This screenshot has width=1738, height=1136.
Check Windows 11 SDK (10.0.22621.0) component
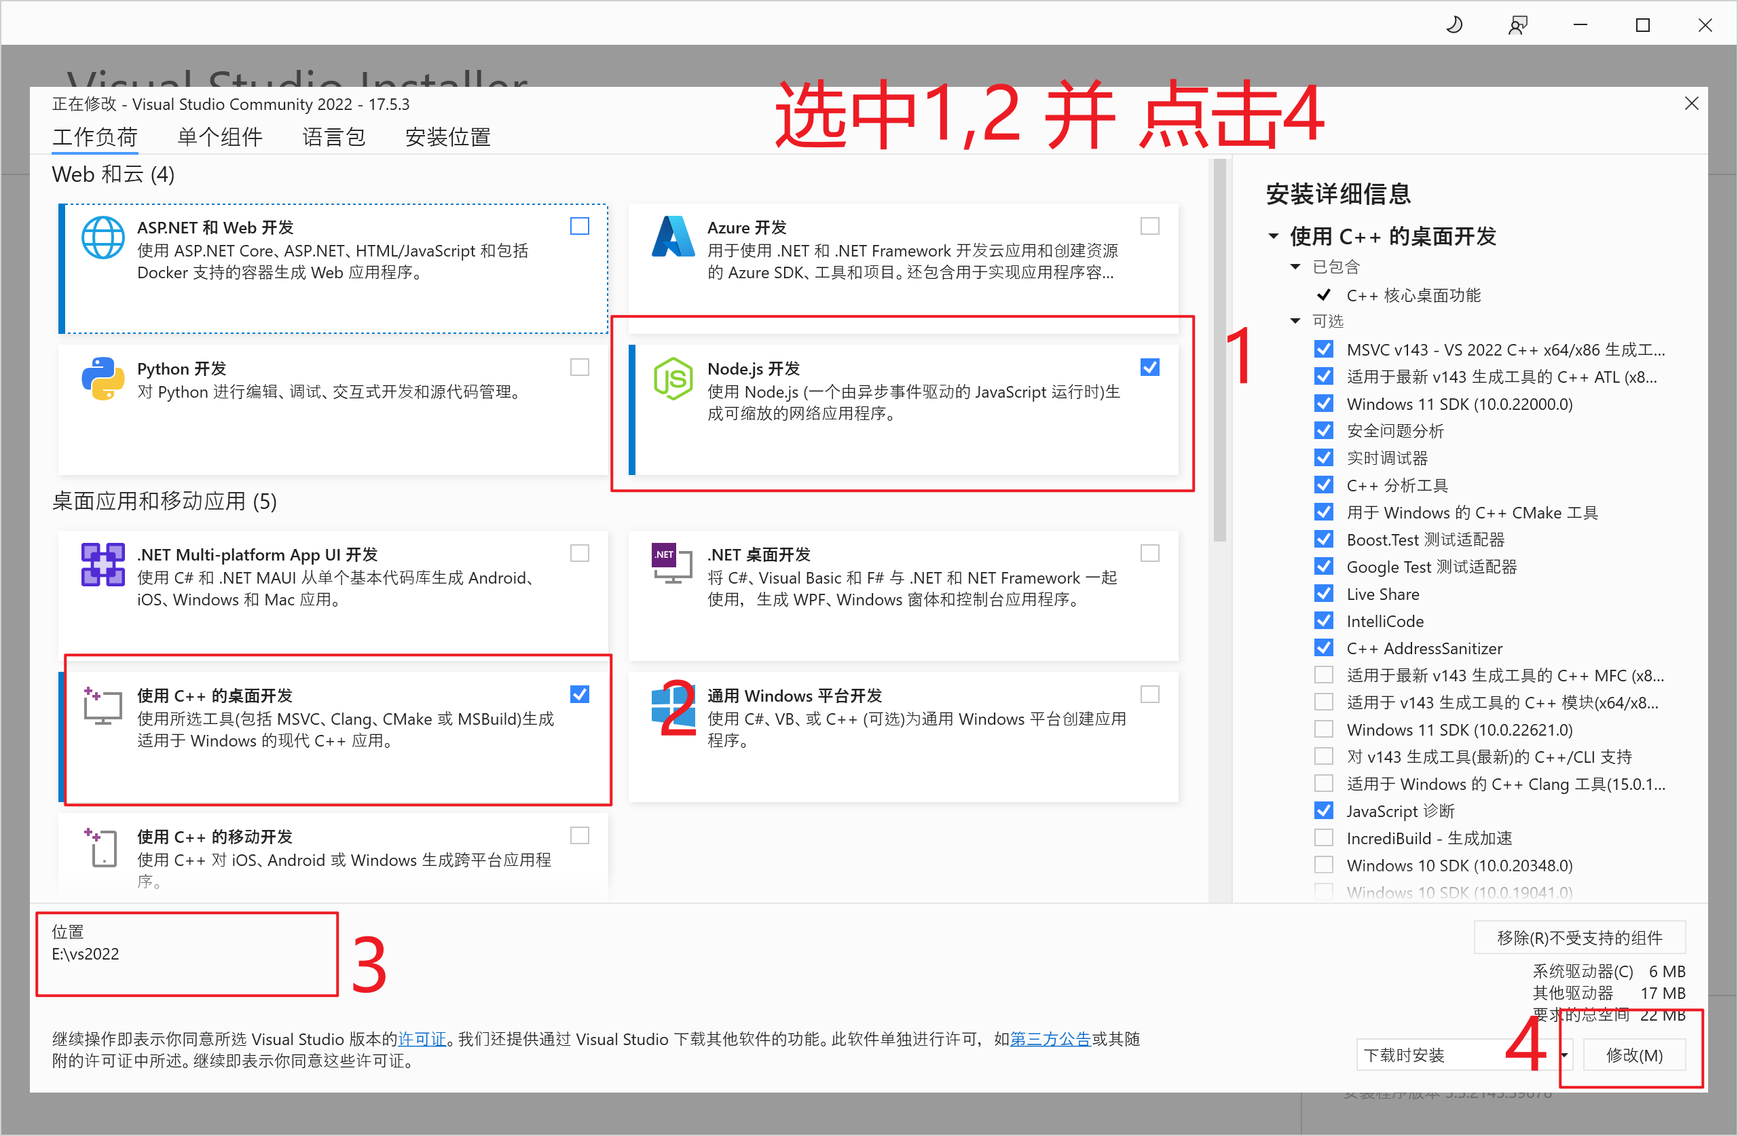tap(1323, 730)
